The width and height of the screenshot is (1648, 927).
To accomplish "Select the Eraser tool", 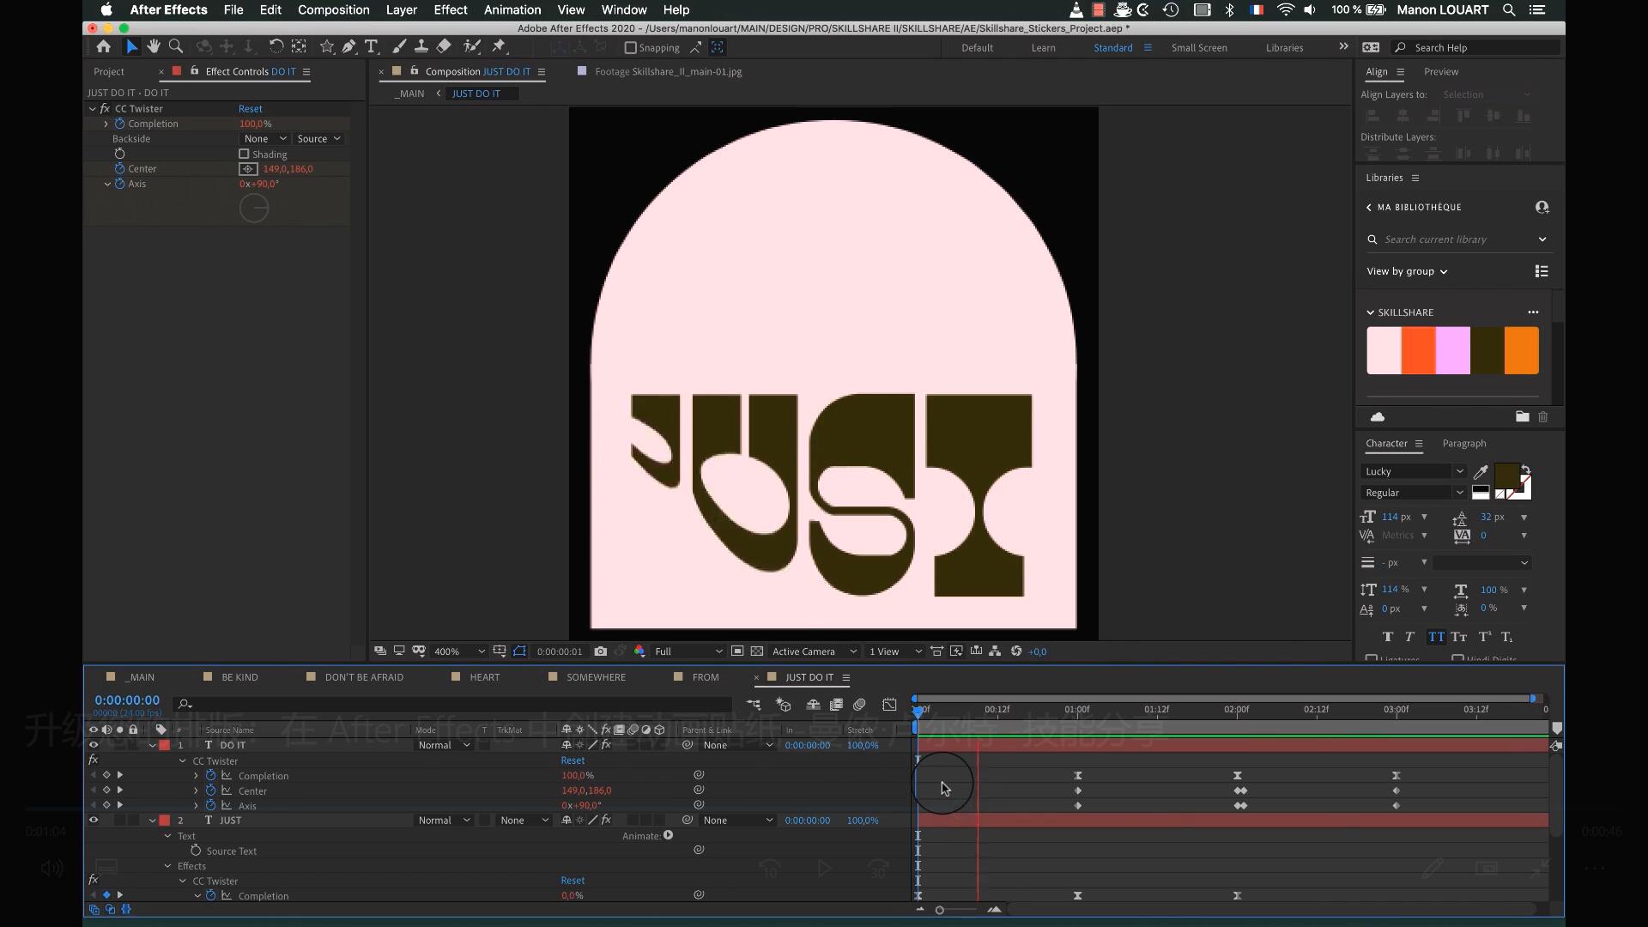I will 444,46.
